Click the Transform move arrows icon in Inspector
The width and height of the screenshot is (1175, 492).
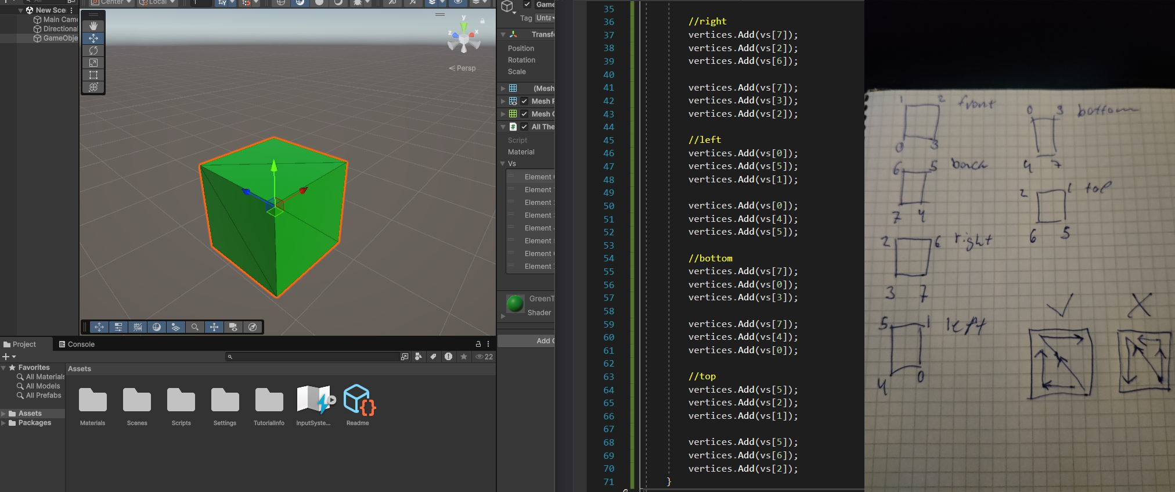pyautogui.click(x=513, y=34)
